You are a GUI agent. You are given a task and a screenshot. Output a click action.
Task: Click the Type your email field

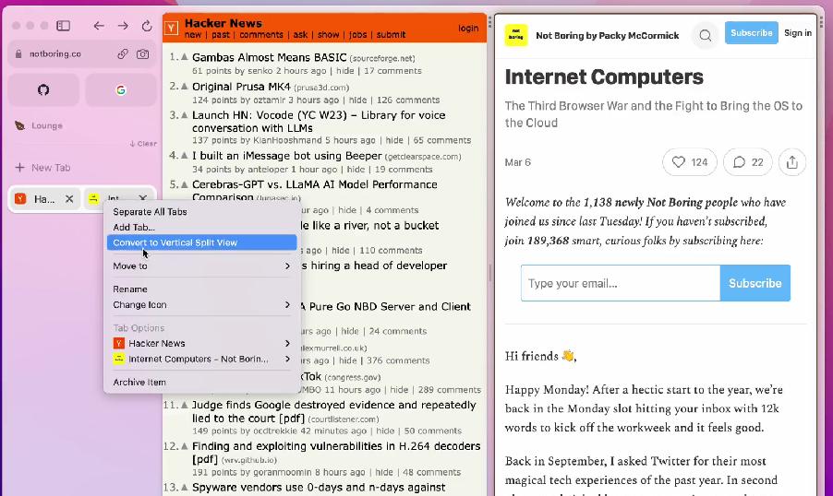point(620,283)
